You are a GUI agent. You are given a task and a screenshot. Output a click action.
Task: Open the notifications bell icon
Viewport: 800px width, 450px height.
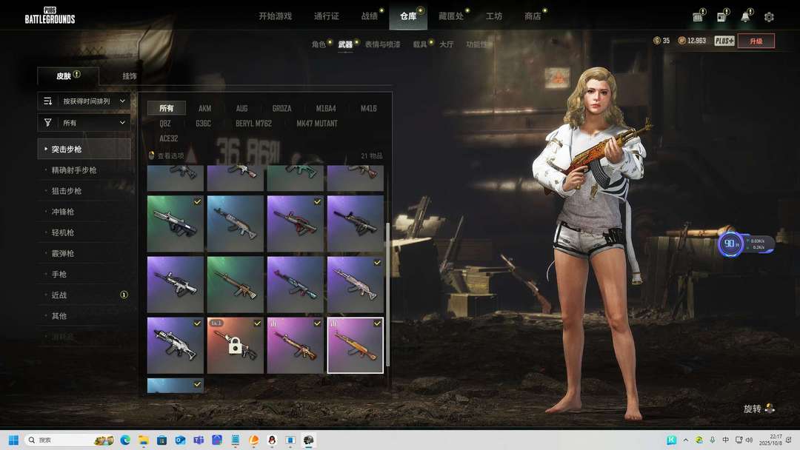pyautogui.click(x=745, y=17)
